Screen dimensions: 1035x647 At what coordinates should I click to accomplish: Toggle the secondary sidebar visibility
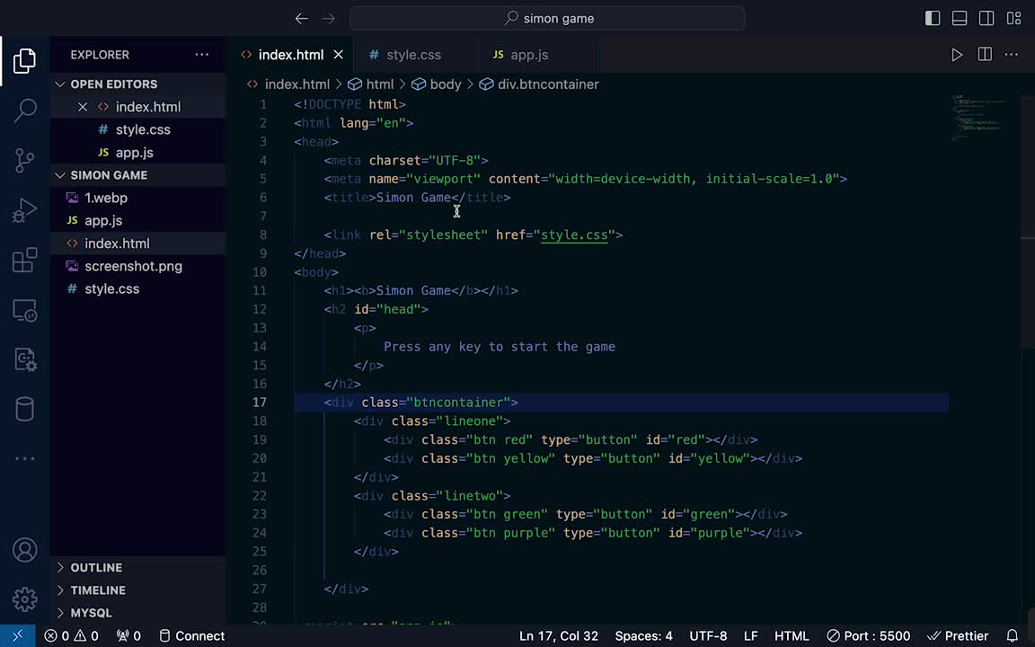pyautogui.click(x=986, y=18)
